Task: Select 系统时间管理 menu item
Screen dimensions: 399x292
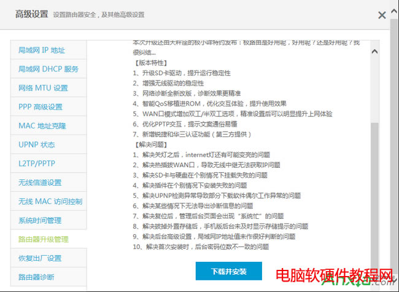Action: click(48, 220)
